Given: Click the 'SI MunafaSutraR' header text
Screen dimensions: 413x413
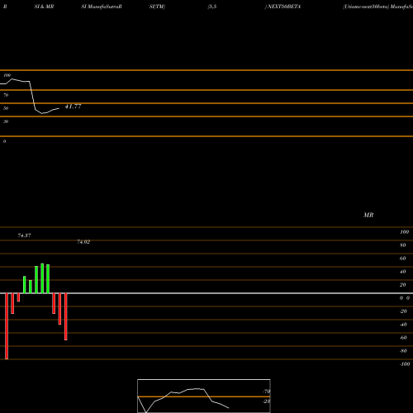Looking at the screenshot, I should click(x=102, y=7).
